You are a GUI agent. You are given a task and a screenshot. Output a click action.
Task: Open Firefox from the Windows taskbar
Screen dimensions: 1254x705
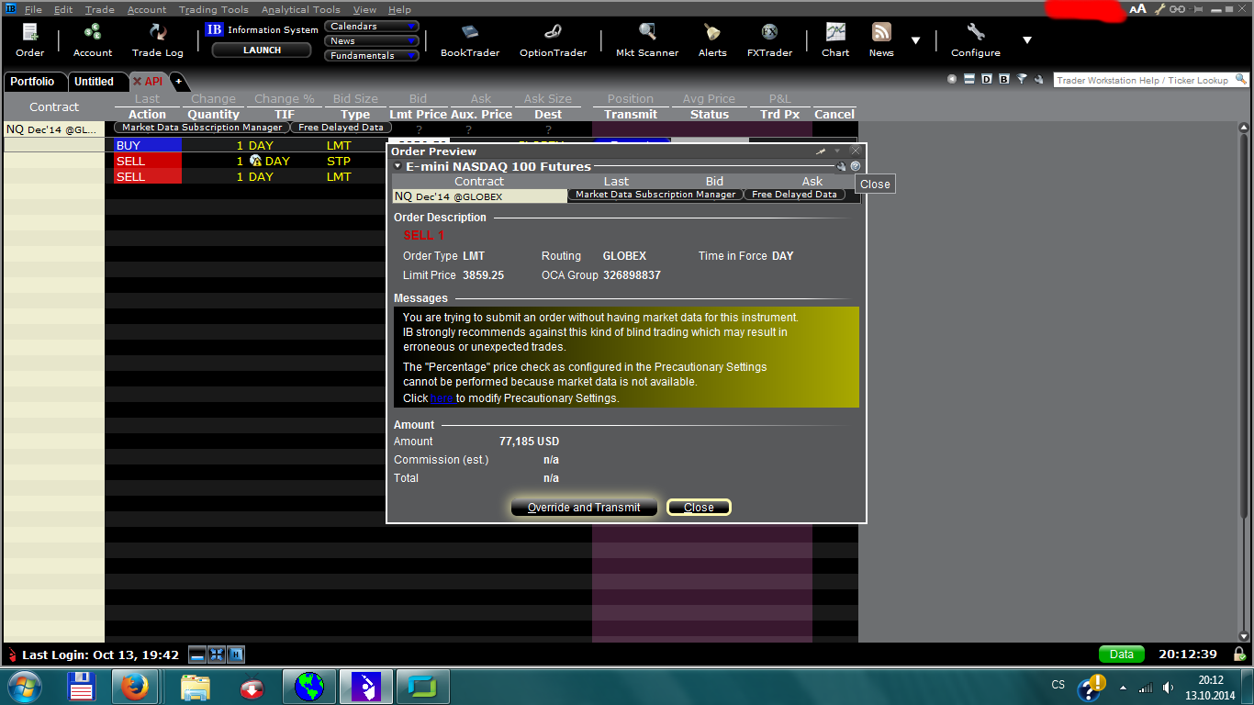tap(135, 686)
